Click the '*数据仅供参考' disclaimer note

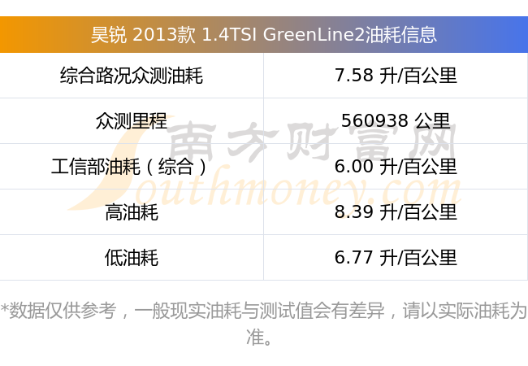(264, 324)
